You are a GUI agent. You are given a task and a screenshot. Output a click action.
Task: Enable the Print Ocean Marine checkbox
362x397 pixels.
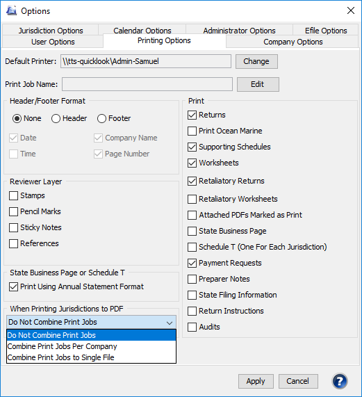pyautogui.click(x=192, y=131)
